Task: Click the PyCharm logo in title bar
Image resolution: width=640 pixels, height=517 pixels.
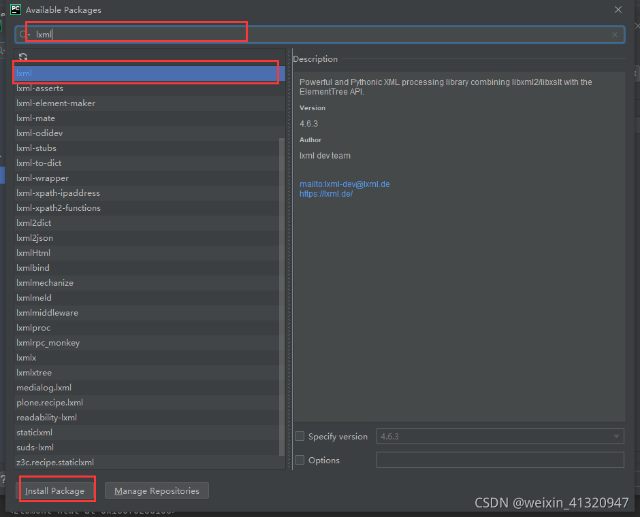Action: tap(14, 10)
